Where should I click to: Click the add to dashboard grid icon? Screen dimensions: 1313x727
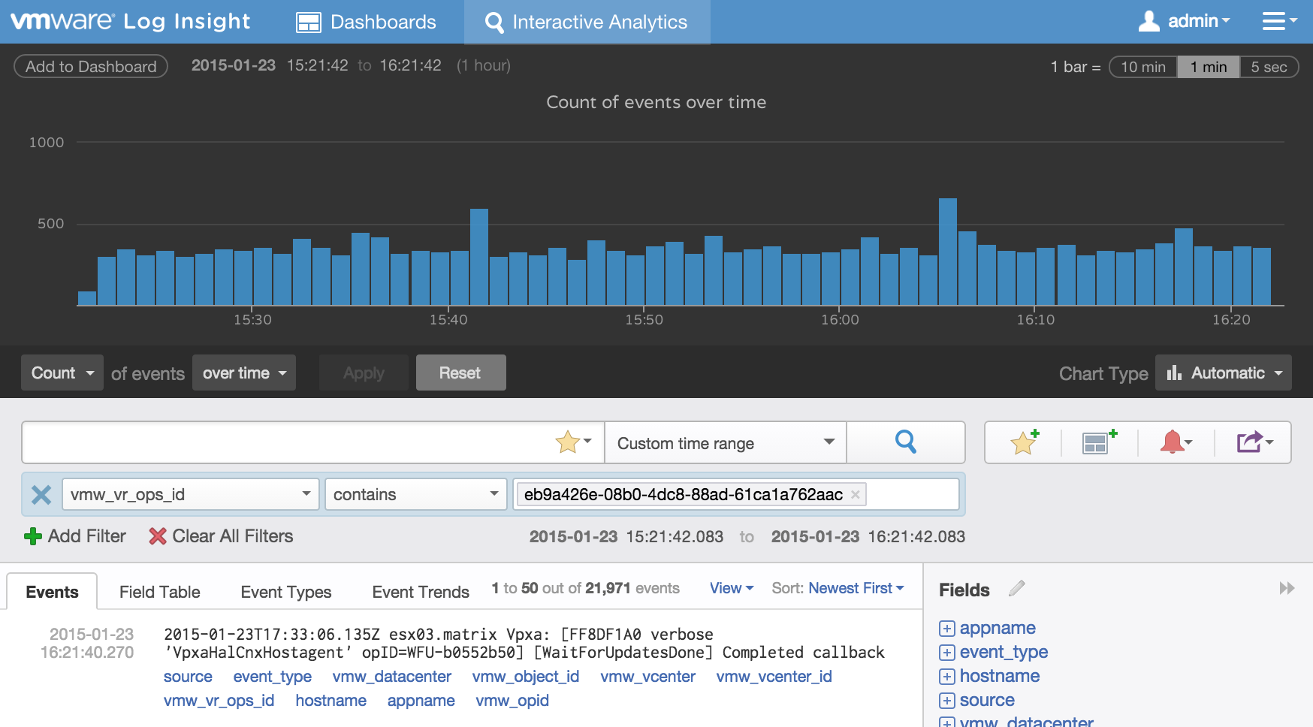(x=1098, y=442)
